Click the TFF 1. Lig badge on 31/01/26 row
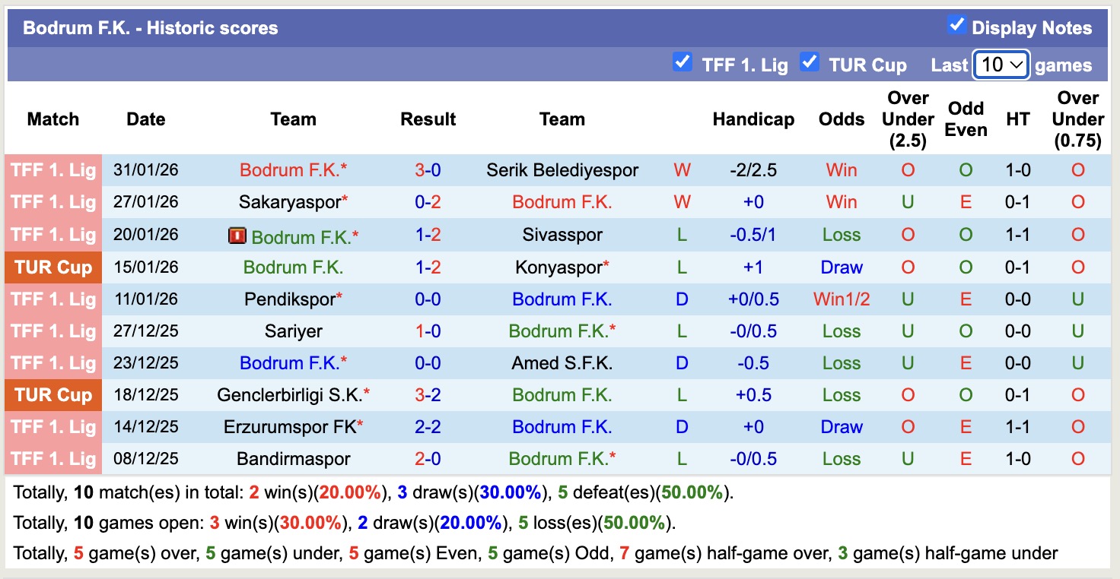Image resolution: width=1120 pixels, height=579 pixels. [x=52, y=170]
